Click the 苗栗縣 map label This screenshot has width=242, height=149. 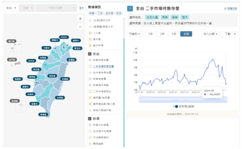[x=43, y=58]
